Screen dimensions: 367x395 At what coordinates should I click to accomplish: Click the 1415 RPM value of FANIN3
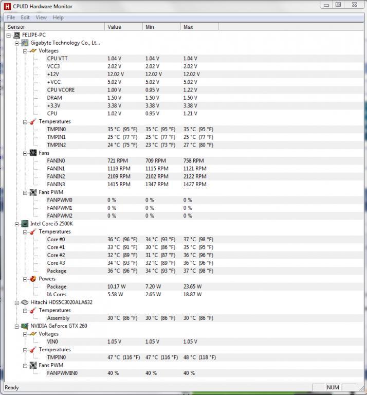(119, 184)
